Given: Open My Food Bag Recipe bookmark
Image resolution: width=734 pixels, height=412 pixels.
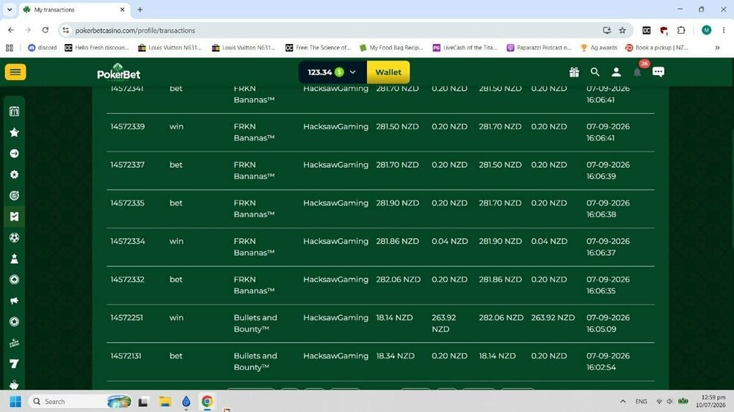Looking at the screenshot, I should [x=391, y=48].
